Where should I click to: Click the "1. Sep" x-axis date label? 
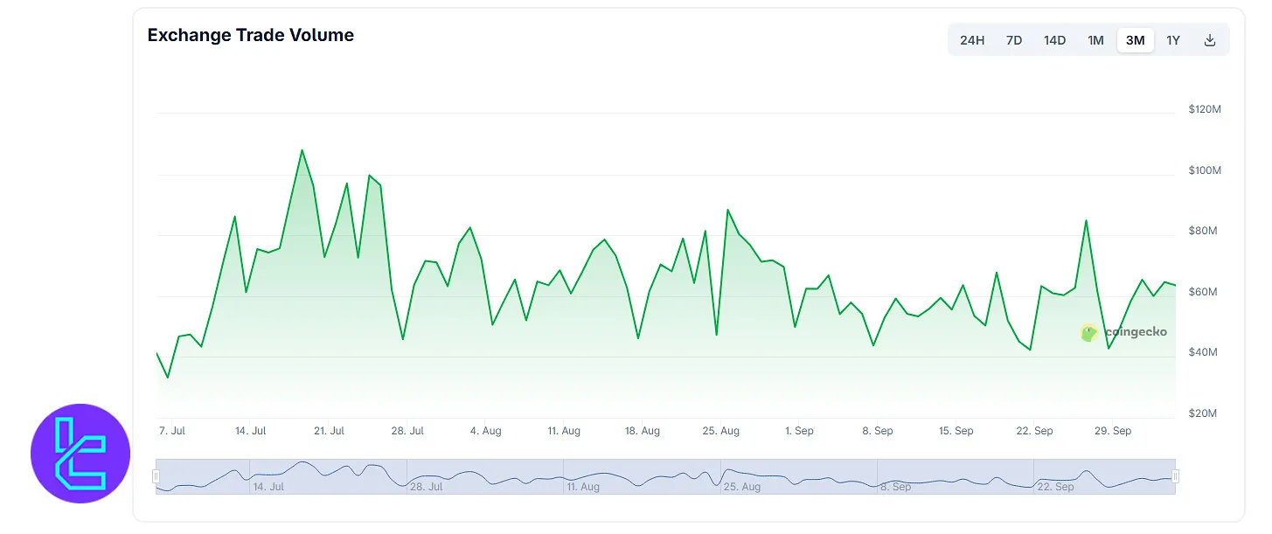coord(799,431)
